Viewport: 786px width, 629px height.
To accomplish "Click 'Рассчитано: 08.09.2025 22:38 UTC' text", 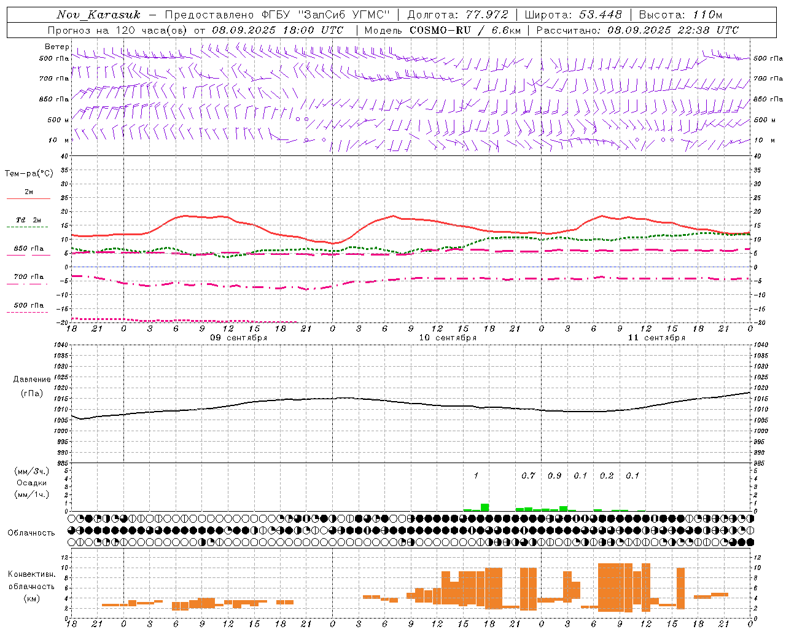I will 637,30.
